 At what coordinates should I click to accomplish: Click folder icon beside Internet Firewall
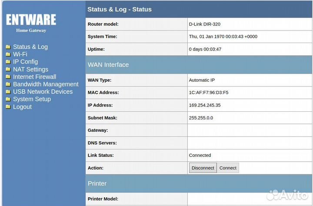(x=8, y=77)
